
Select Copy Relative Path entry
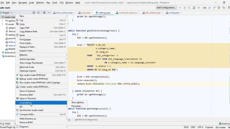[41, 32]
